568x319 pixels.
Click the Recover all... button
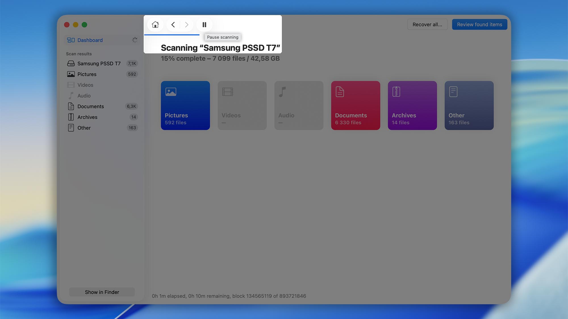click(427, 25)
